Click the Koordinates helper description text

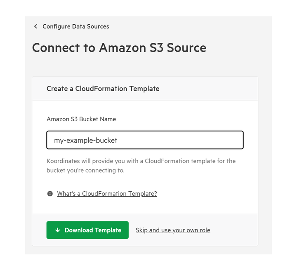point(141,166)
